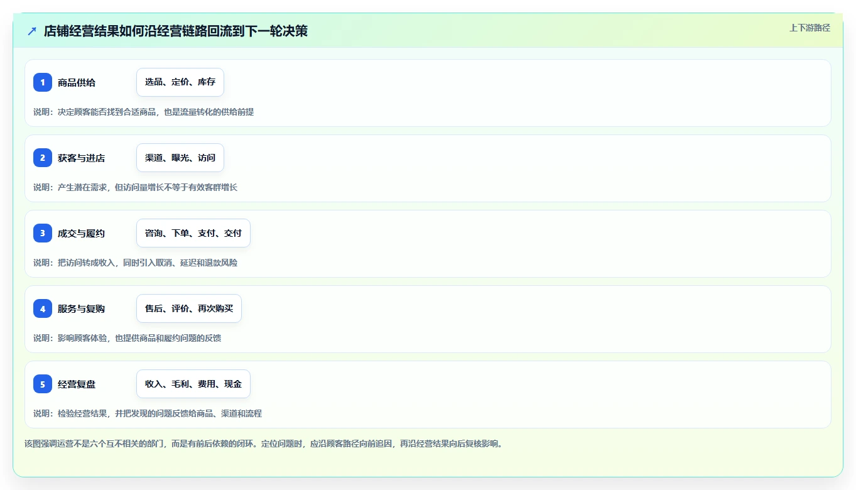856x490 pixels.
Task: Click the step 3 number badge
Action: (43, 233)
